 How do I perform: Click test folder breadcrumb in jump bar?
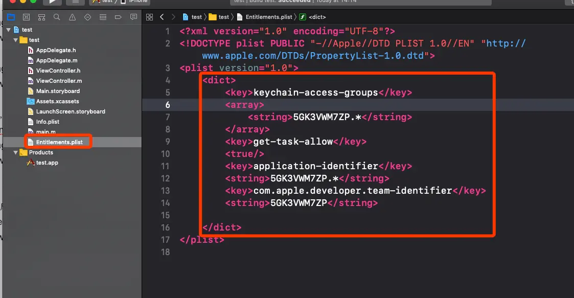219,17
